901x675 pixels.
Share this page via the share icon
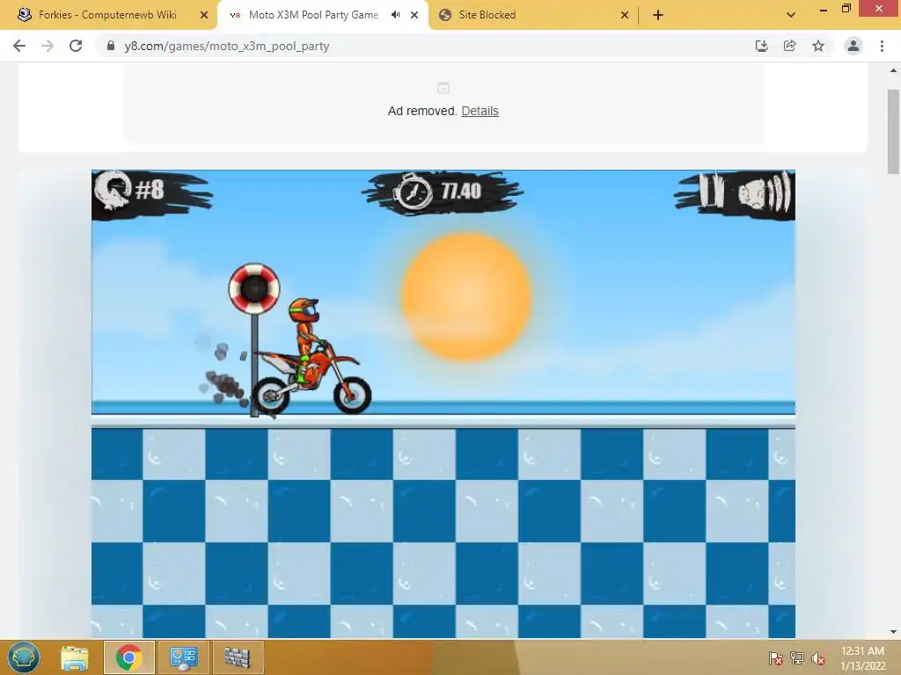point(789,46)
